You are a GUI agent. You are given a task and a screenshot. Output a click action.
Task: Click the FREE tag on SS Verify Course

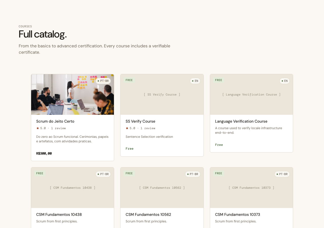pyautogui.click(x=129, y=80)
